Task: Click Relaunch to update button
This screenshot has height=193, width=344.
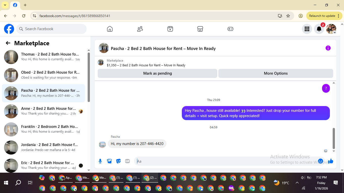Action: [322, 16]
